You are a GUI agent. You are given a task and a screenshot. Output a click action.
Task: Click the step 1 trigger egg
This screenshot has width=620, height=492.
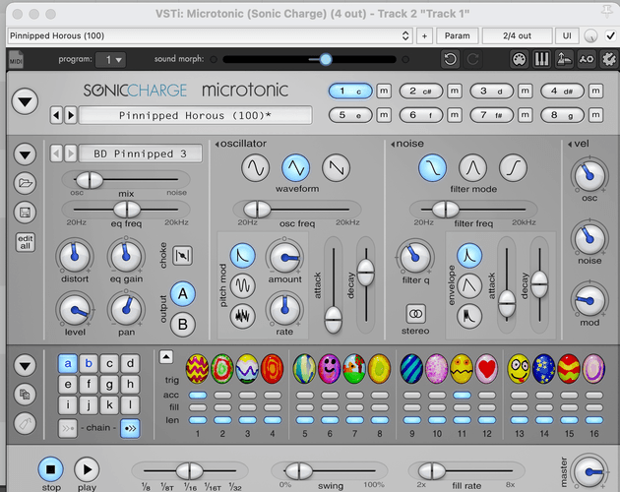(197, 369)
